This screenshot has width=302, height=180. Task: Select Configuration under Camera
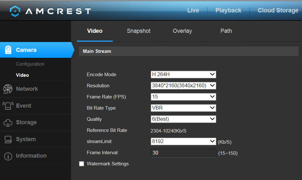pyautogui.click(x=30, y=64)
